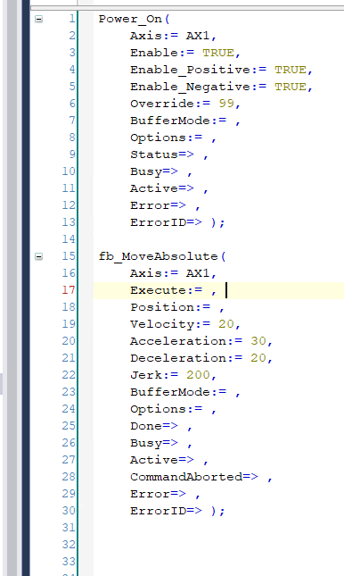344x576 pixels.
Task: Click the Active=> output on line 27
Action: pos(169,460)
